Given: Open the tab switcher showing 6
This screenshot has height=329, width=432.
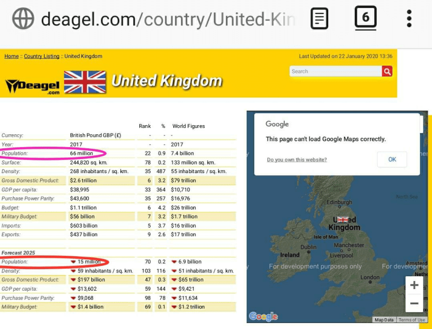Looking at the screenshot, I should pos(366,18).
